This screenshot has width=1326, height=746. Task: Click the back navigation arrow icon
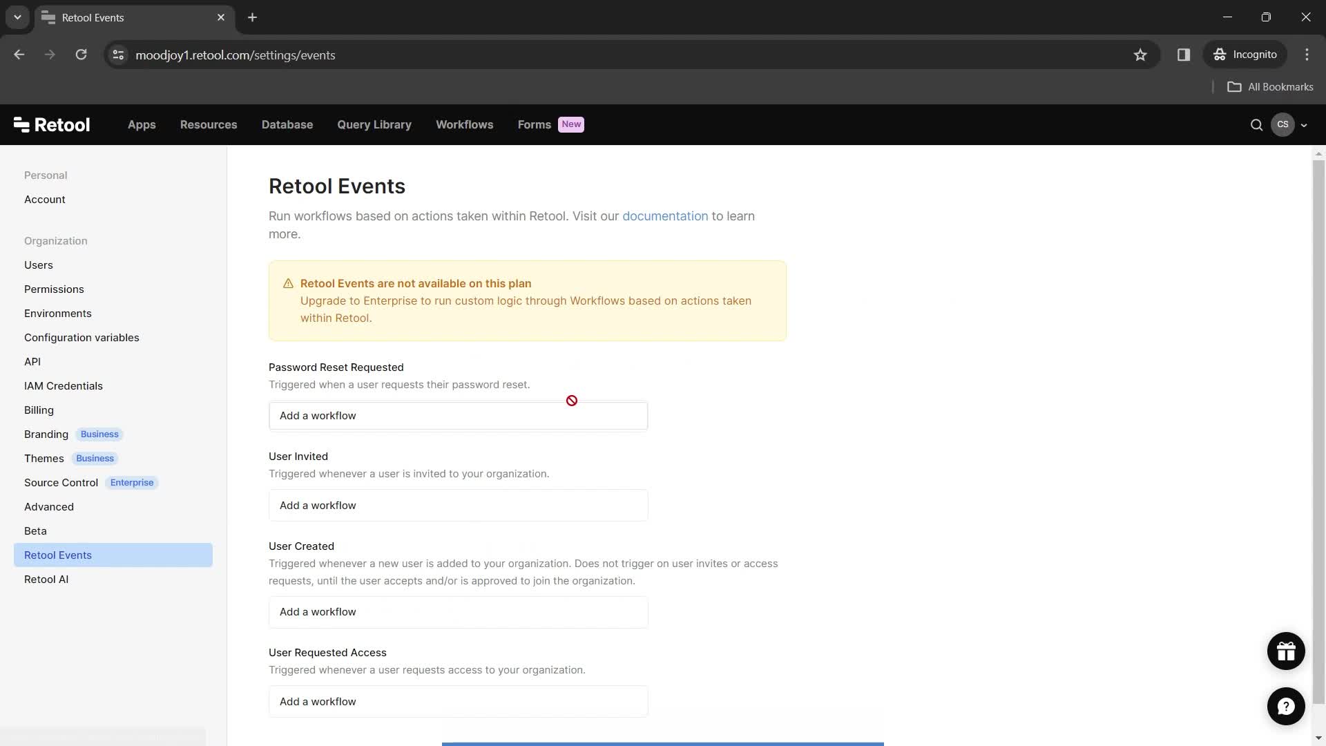pos(19,55)
